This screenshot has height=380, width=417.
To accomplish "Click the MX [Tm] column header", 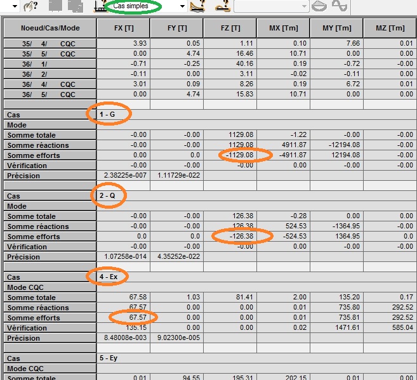I will (283, 28).
